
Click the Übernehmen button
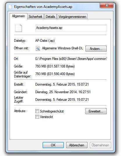tap(100, 145)
